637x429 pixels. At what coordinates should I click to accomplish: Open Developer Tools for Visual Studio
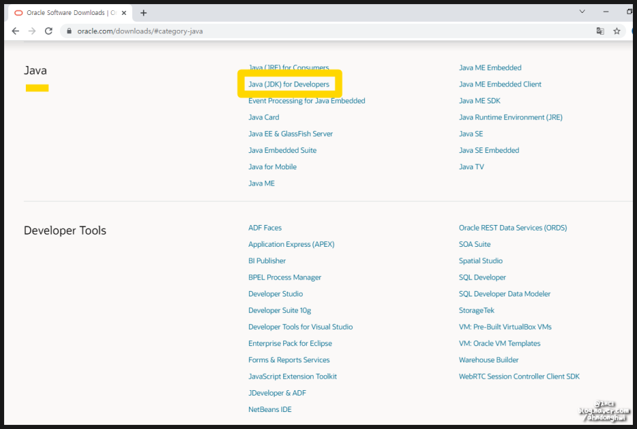tap(300, 327)
